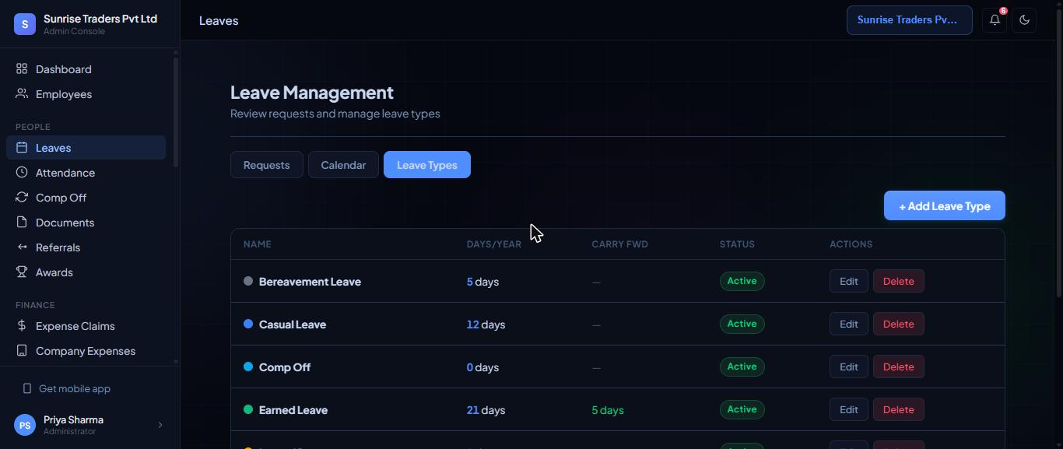Click the Earned Leave name
This screenshot has width=1063, height=449.
tap(293, 410)
